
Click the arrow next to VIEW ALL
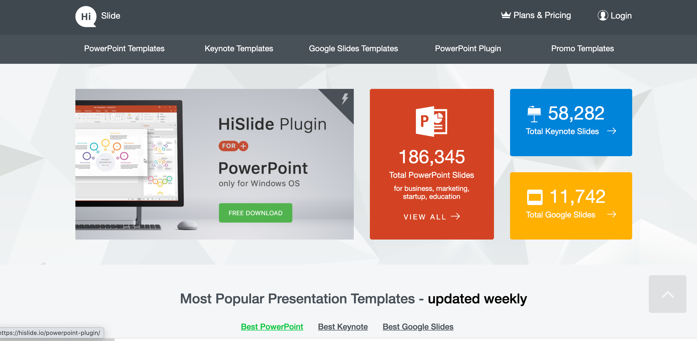pos(455,216)
